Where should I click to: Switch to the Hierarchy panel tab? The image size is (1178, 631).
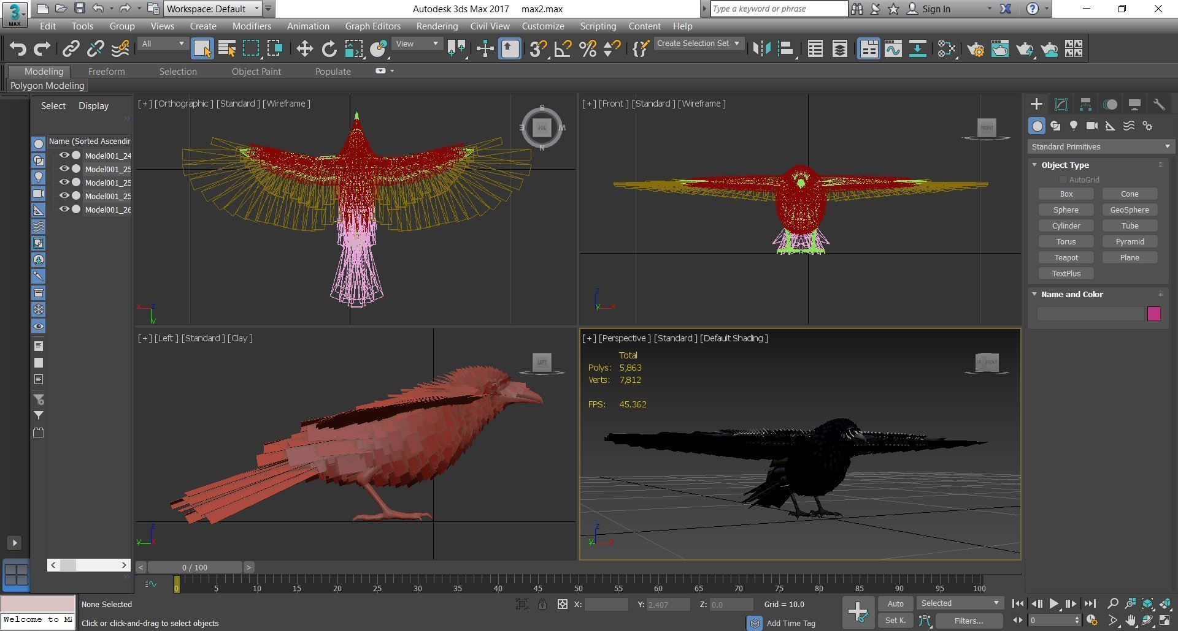pos(1085,104)
